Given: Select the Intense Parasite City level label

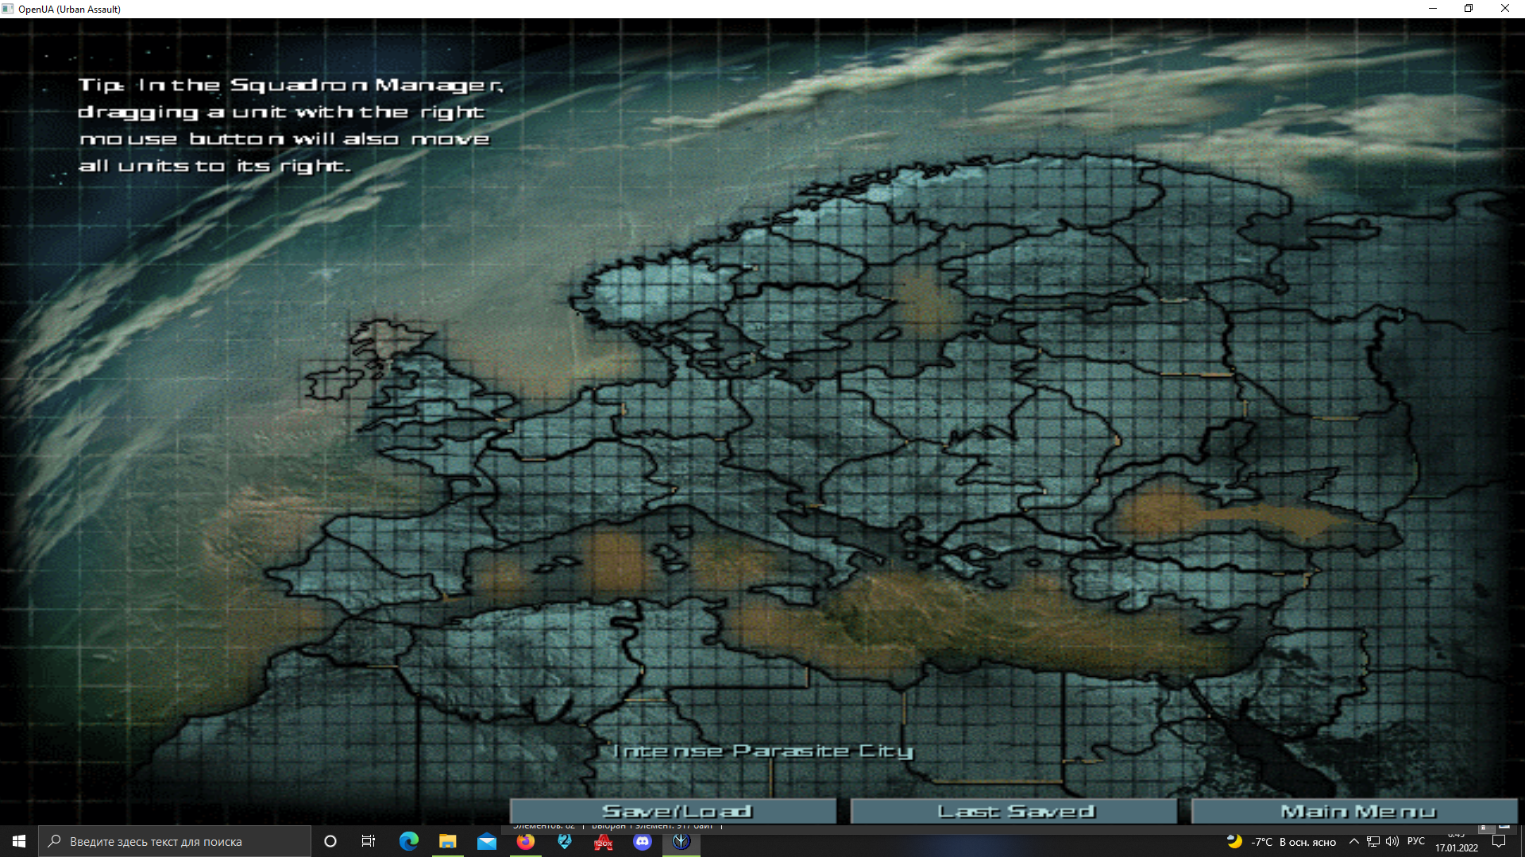Looking at the screenshot, I should click(x=762, y=751).
